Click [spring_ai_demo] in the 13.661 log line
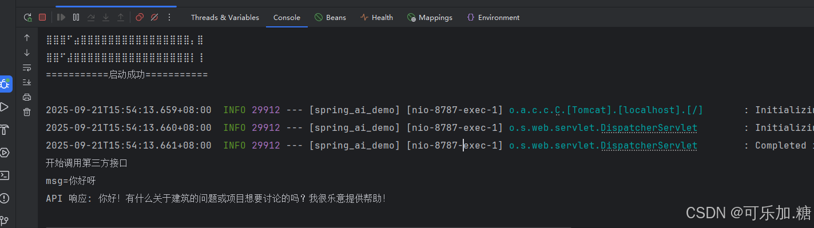Screen dimensions: 814x228 click(355, 146)
